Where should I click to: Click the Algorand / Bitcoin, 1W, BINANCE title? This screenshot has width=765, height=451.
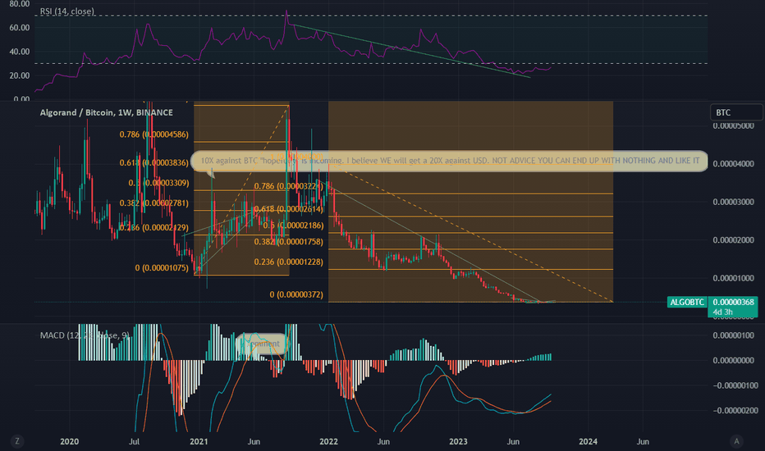click(107, 112)
